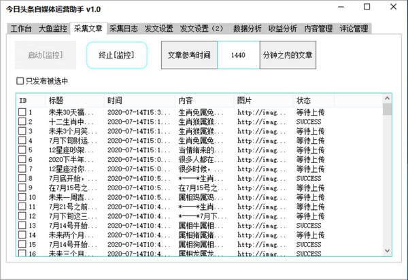Image resolution: width=408 pixels, height=280 pixels.
Task: Click the 终止[监控] button
Action: click(116, 55)
